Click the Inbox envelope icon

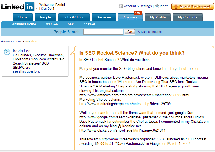pyautogui.click(x=157, y=6)
